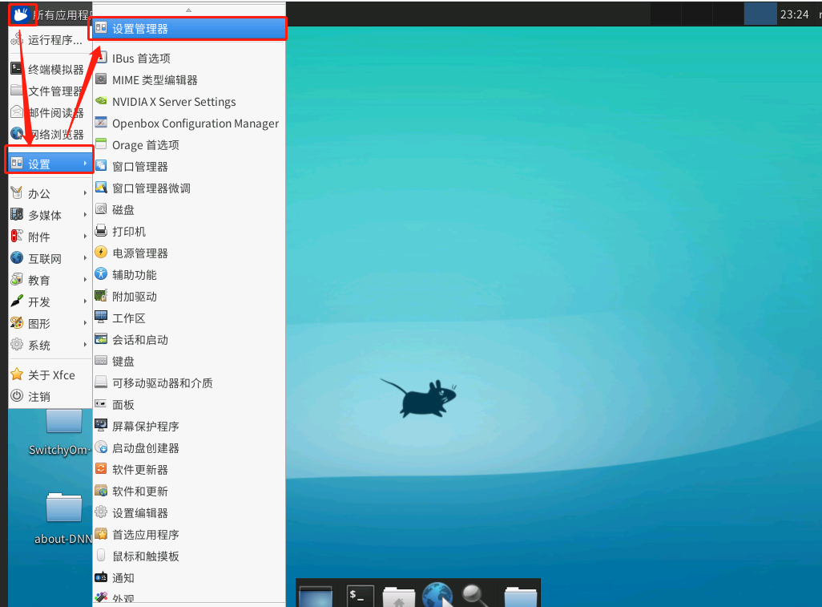Open the 打印机 printer icon
This screenshot has width=822, height=607.
[x=101, y=231]
